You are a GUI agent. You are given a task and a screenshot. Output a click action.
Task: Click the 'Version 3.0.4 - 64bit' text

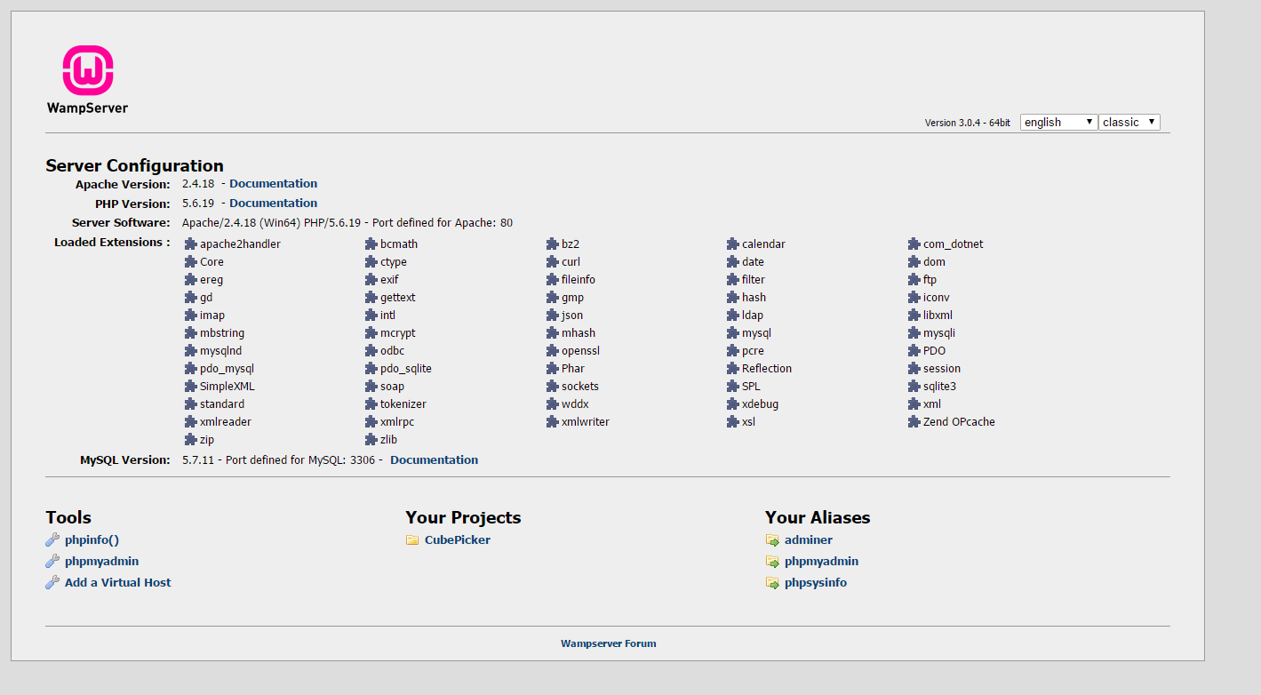[x=968, y=123]
